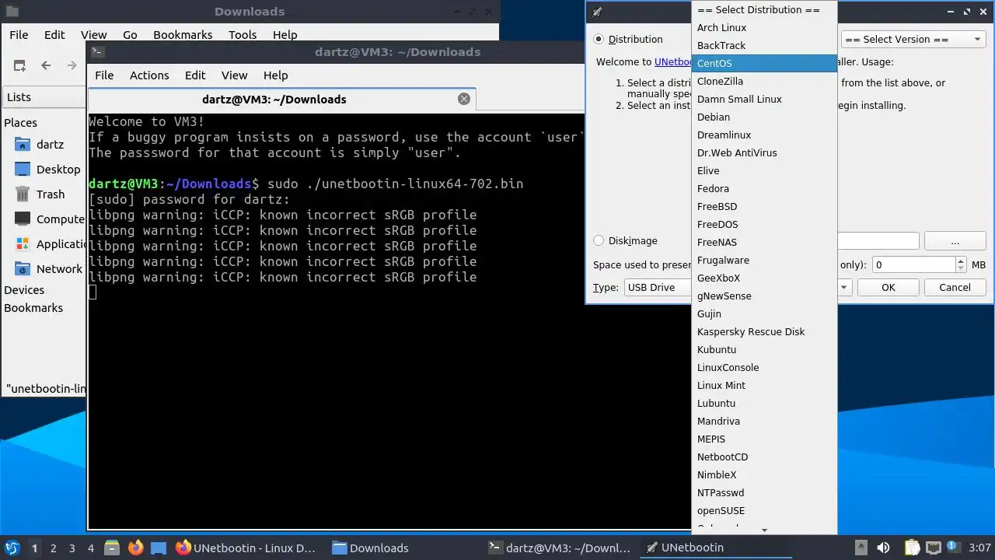The image size is (995, 560).
Task: Open Bookmarks menu in Downloads file manager
Action: tap(183, 35)
